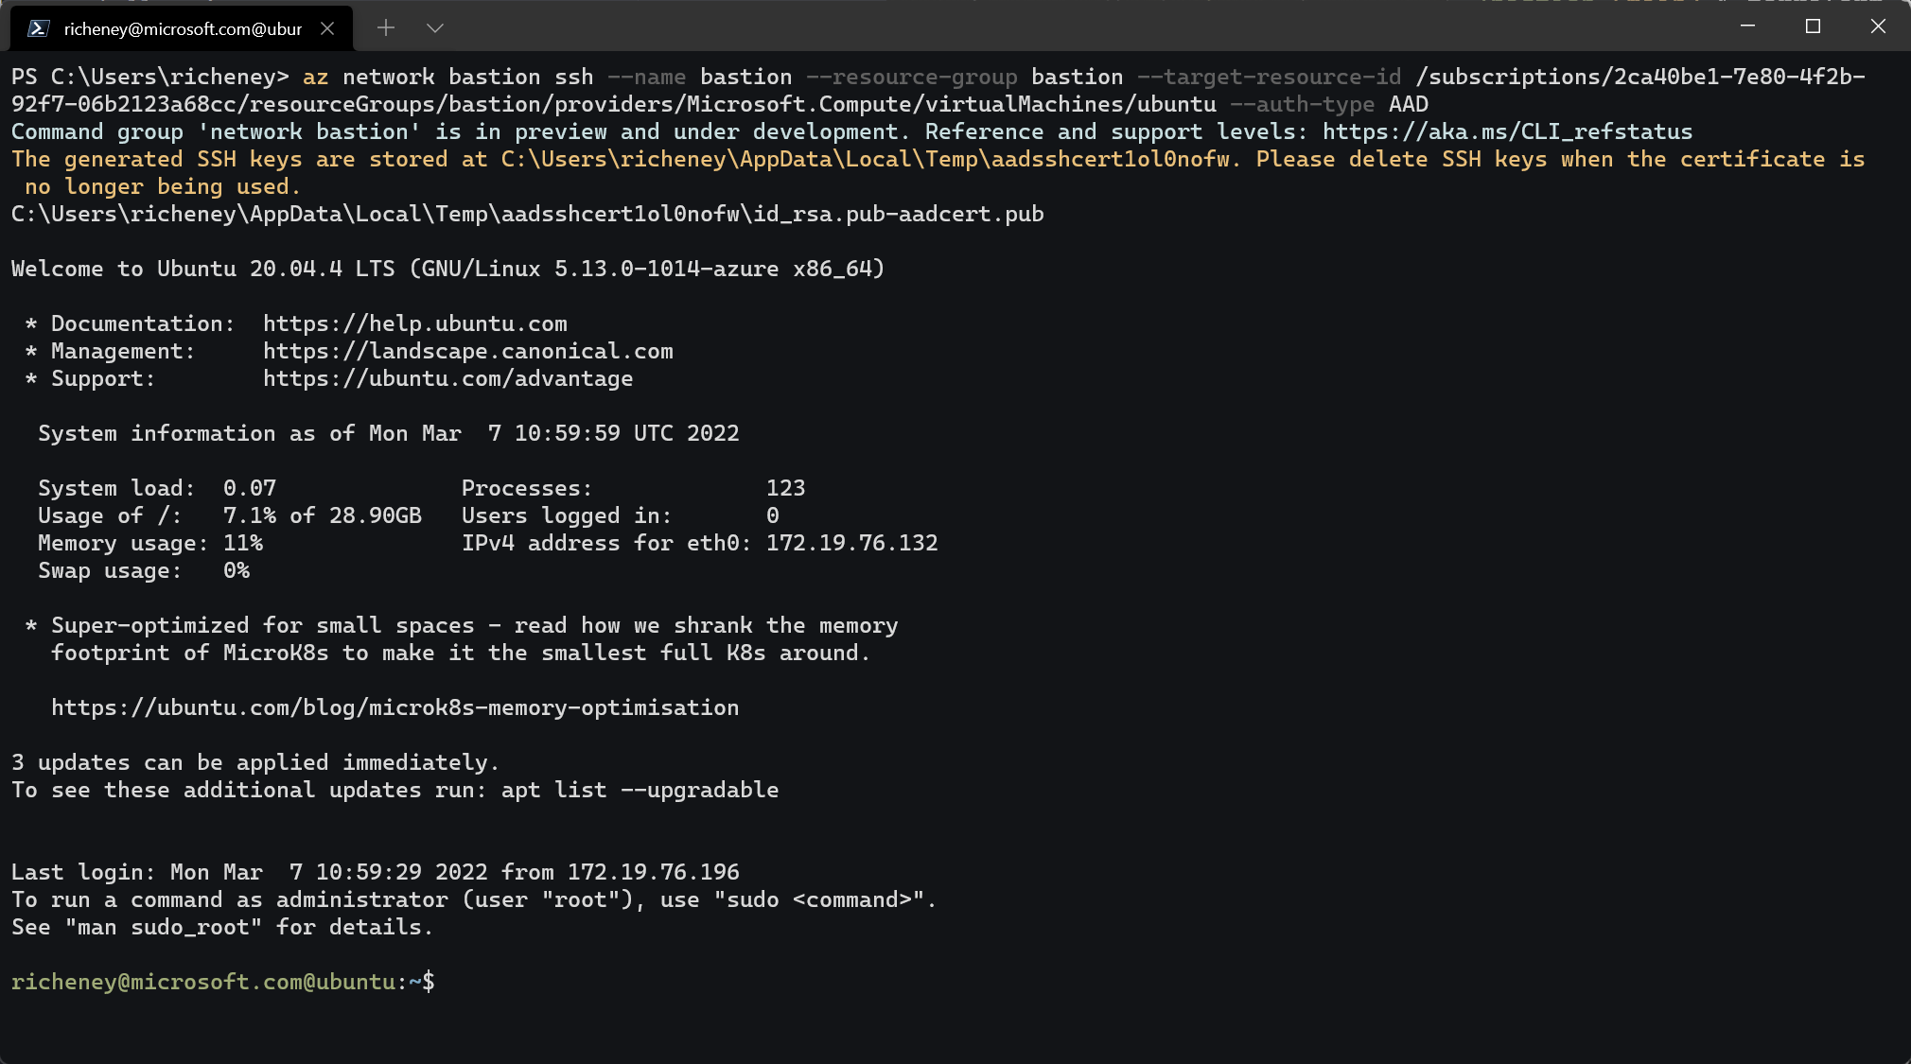
Task: Close the richeney@microsoft.com@ubuntu tab
Action: 327,28
